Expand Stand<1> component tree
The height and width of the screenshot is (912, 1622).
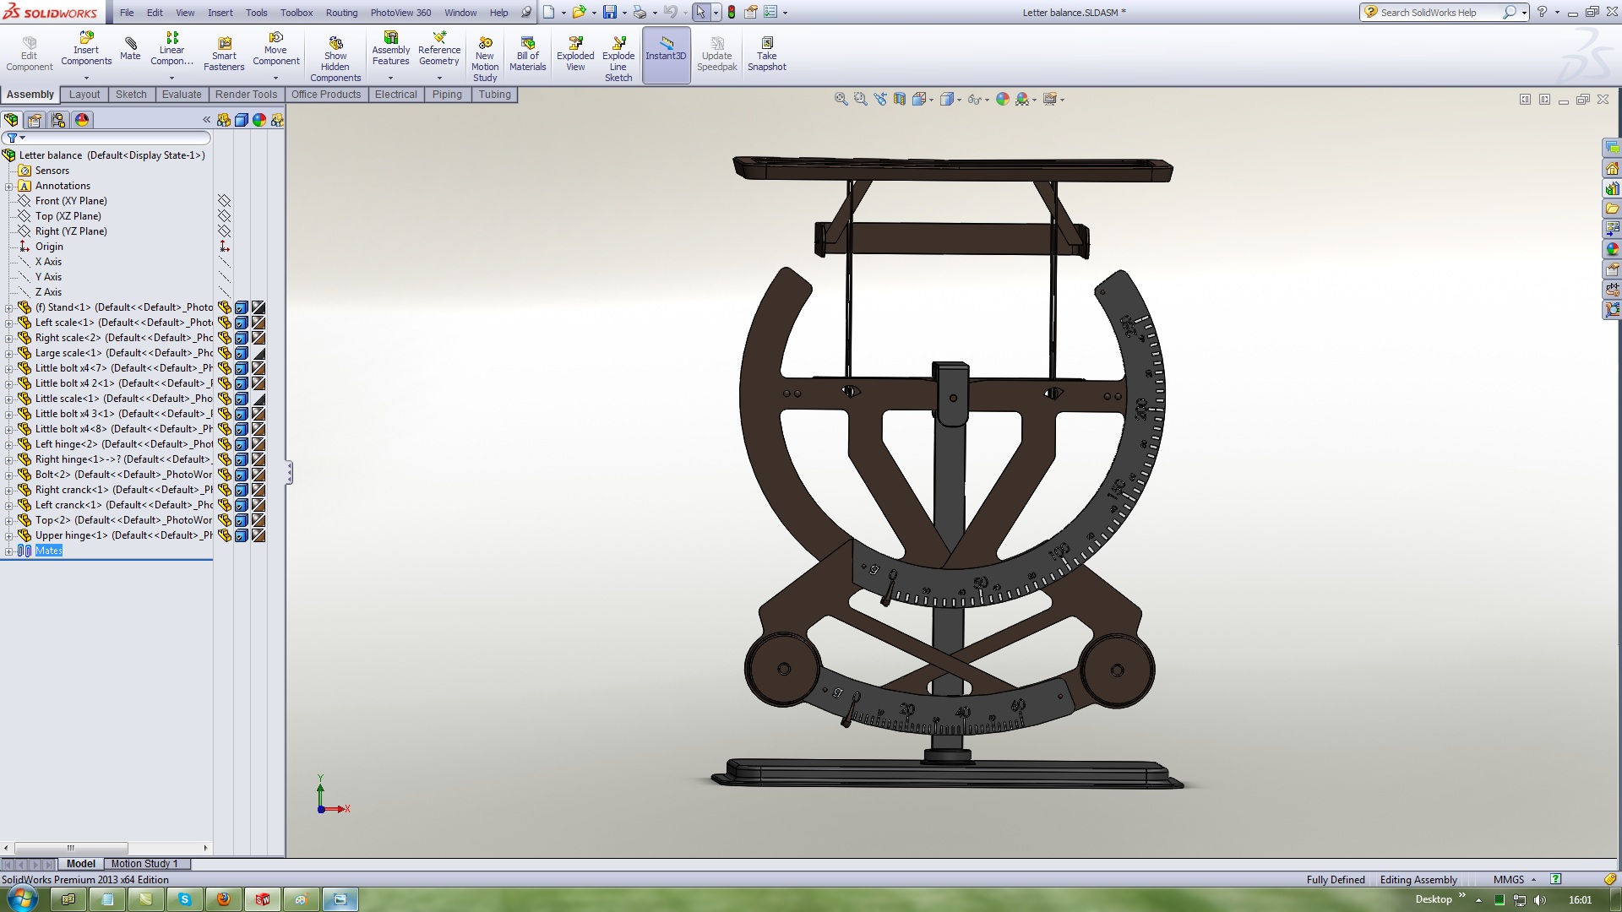(x=9, y=308)
